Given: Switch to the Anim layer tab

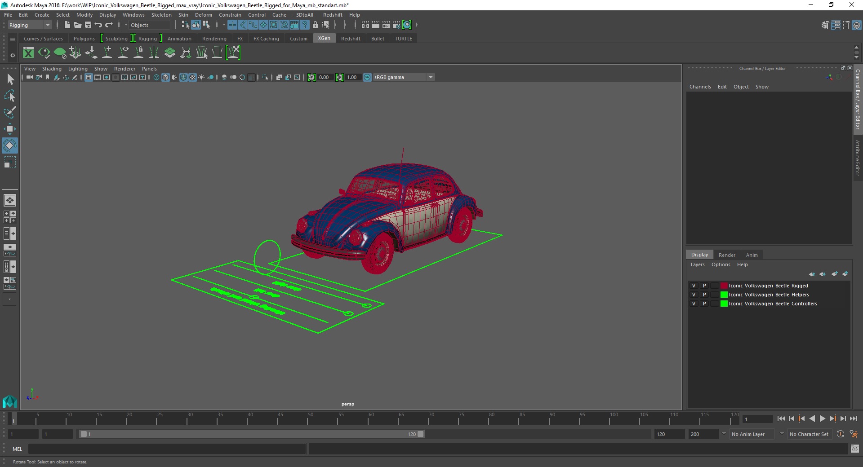Looking at the screenshot, I should [752, 255].
